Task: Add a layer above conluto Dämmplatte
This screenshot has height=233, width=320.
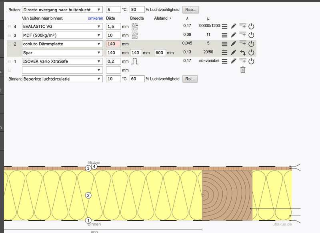Action: [243, 44]
